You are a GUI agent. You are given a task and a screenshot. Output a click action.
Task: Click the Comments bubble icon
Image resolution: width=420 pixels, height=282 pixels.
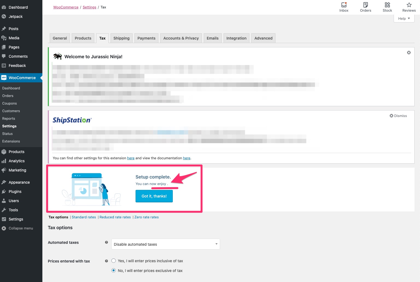(4, 56)
